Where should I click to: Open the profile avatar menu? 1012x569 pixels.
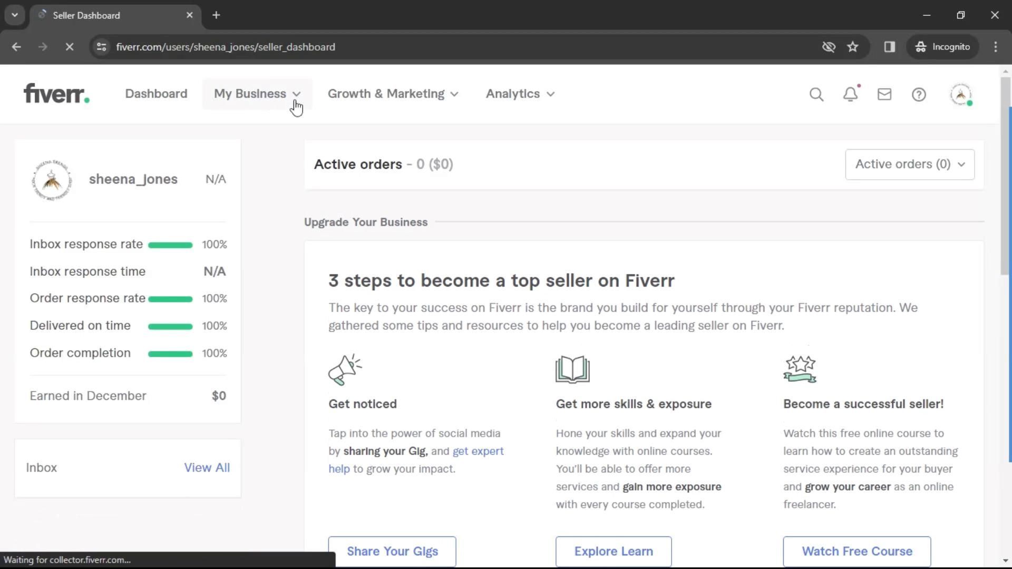tap(960, 94)
